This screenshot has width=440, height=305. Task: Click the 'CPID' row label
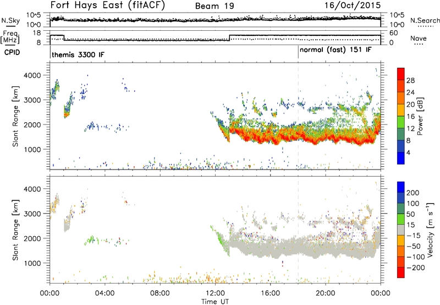[12, 52]
